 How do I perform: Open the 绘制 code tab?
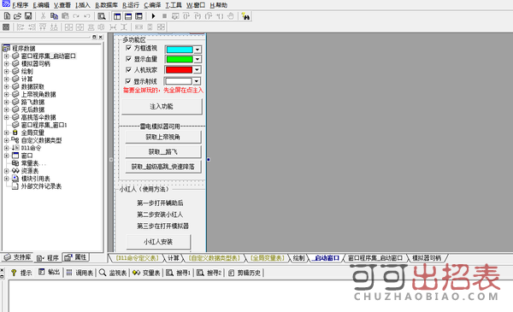[298, 258]
